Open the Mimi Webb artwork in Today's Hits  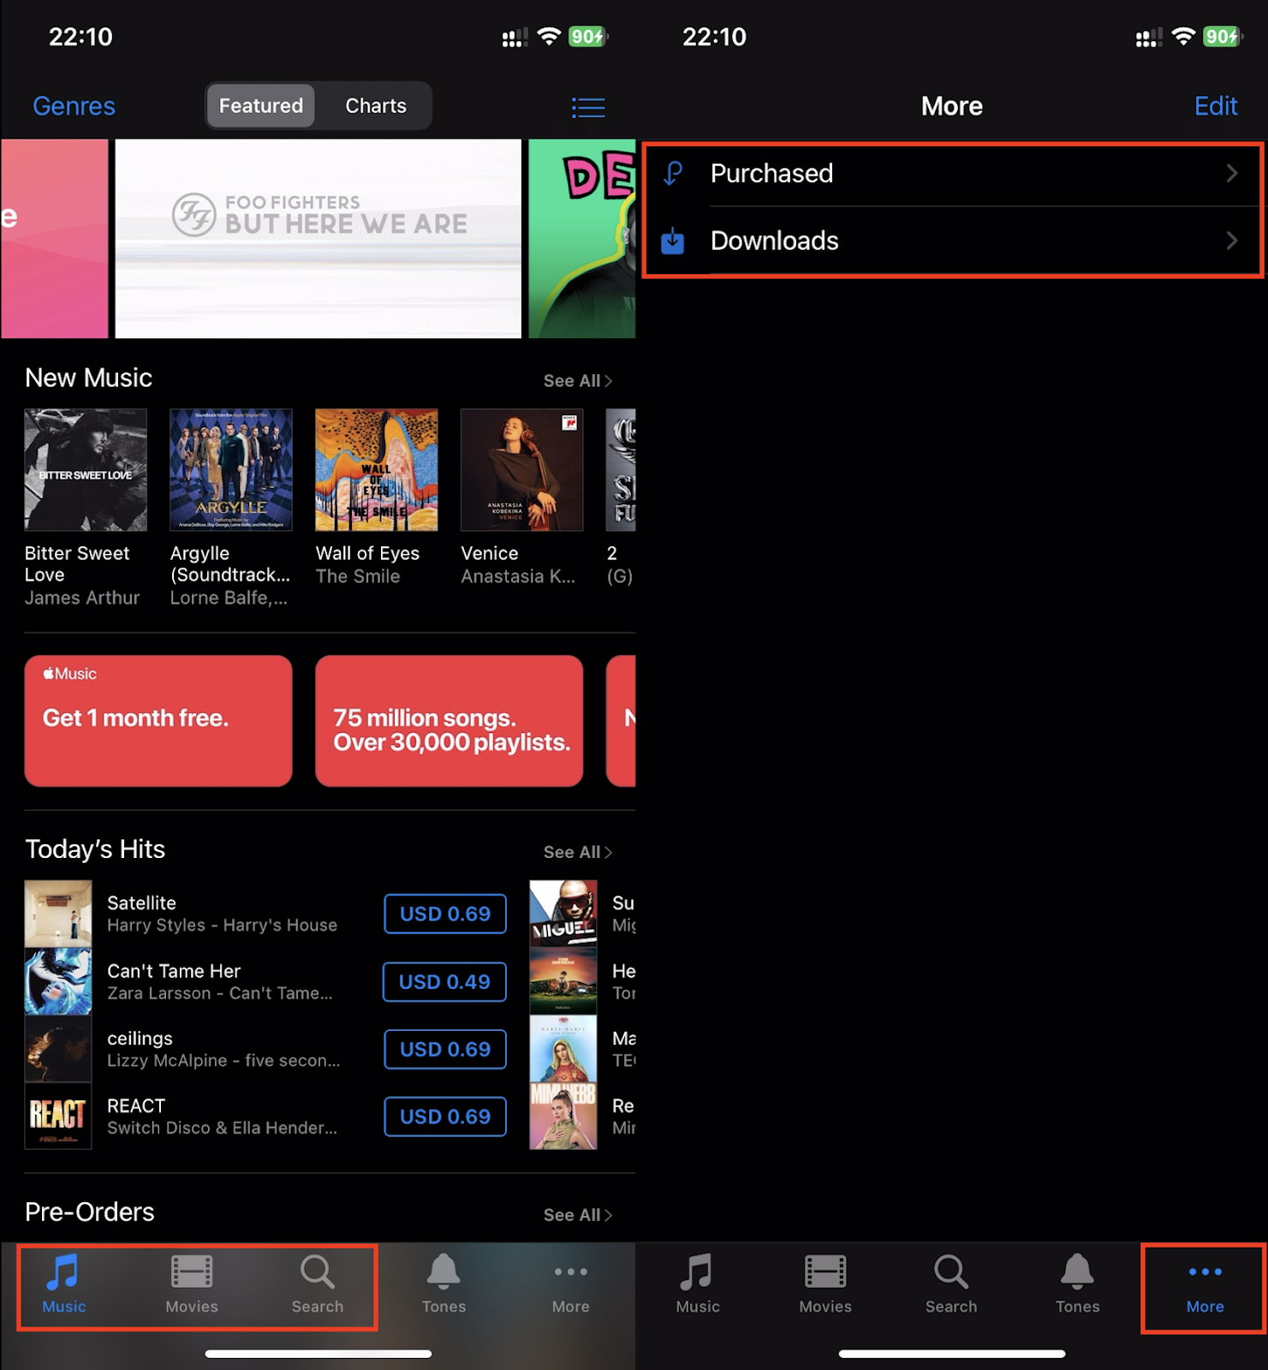point(563,1117)
